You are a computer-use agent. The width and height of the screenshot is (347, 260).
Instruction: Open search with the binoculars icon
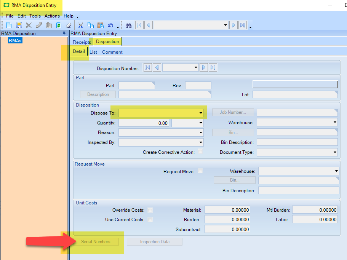point(129,25)
